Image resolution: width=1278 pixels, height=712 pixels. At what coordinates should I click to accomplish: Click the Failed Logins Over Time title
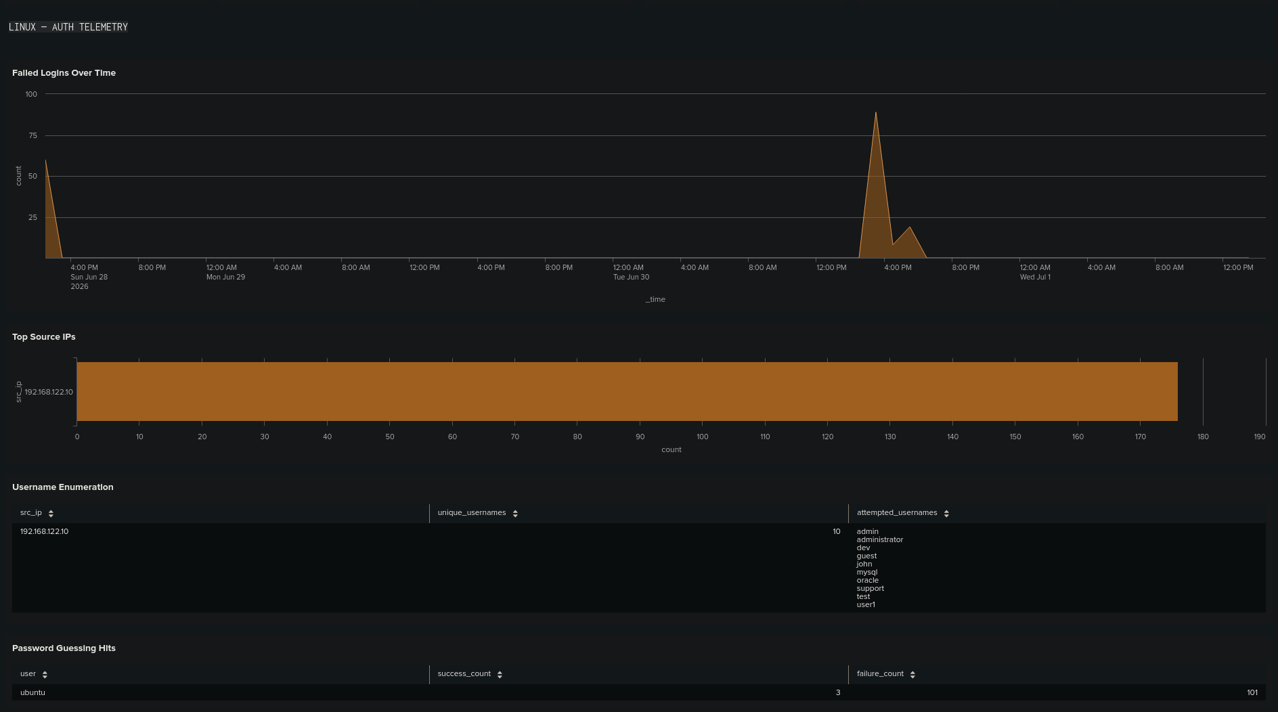pyautogui.click(x=64, y=73)
